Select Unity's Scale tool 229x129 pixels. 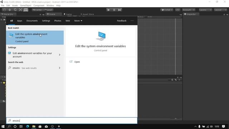(20, 10)
